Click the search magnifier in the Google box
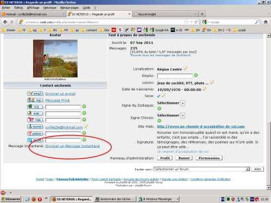 [257, 22]
